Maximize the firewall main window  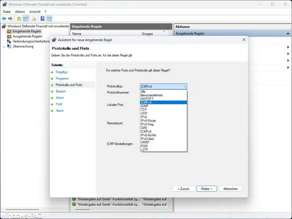[272, 4]
